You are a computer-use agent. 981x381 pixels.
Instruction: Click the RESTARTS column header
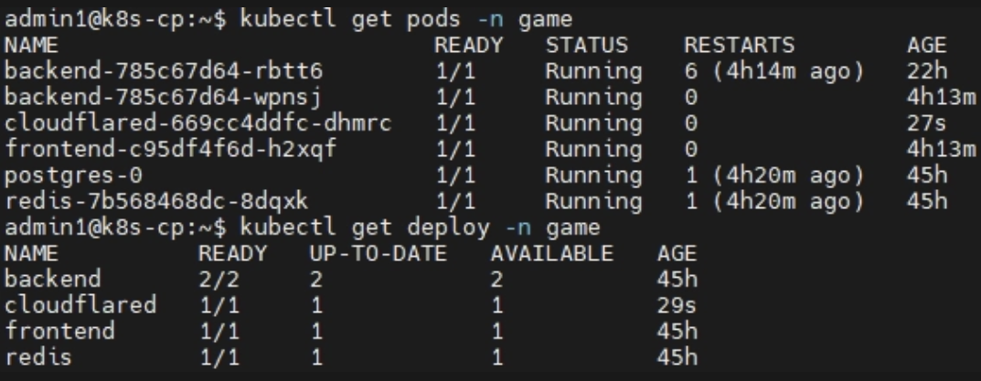(738, 45)
